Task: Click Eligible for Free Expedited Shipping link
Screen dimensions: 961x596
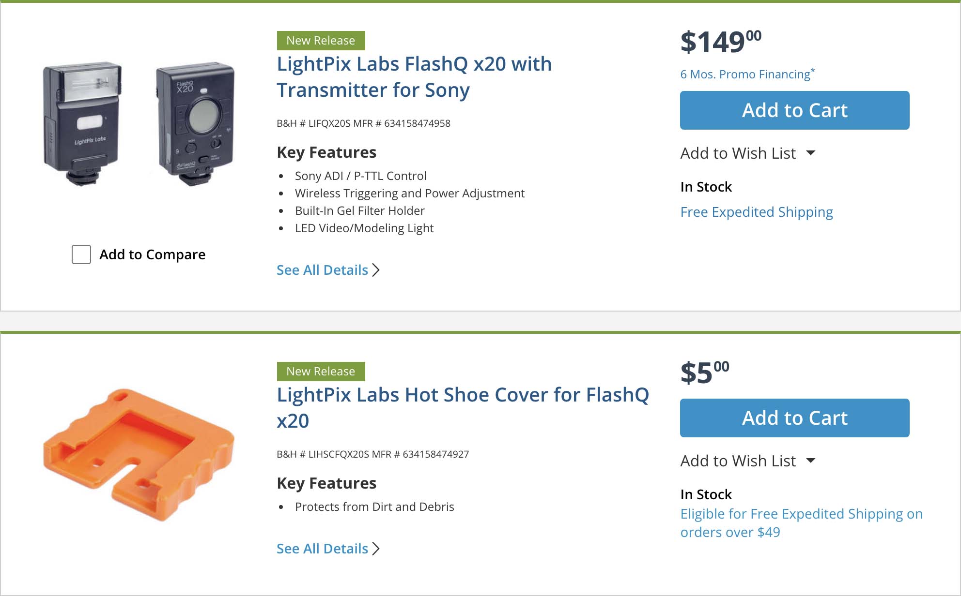Action: 801,522
